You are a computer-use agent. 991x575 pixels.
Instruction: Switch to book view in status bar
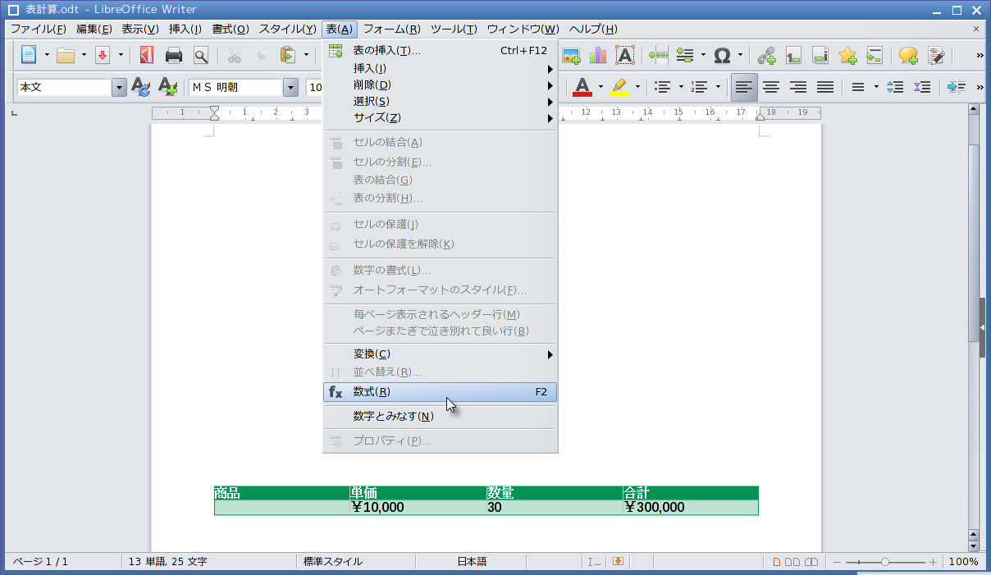[811, 562]
